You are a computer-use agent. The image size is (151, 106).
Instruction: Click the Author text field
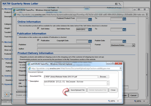coord(64,50)
